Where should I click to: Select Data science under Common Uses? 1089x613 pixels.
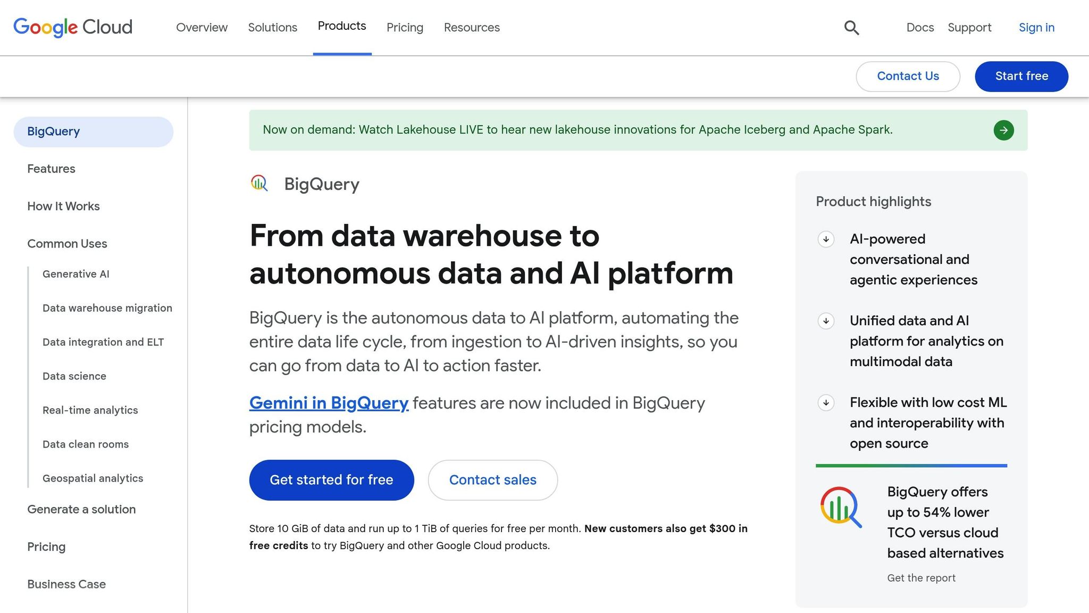[x=74, y=376]
